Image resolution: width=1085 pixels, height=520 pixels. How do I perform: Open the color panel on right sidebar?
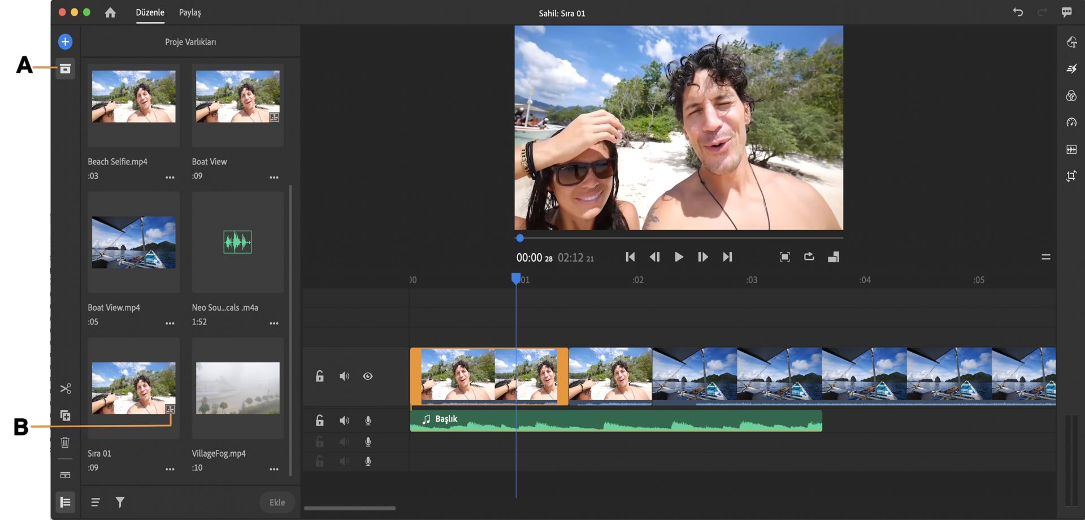click(x=1071, y=96)
